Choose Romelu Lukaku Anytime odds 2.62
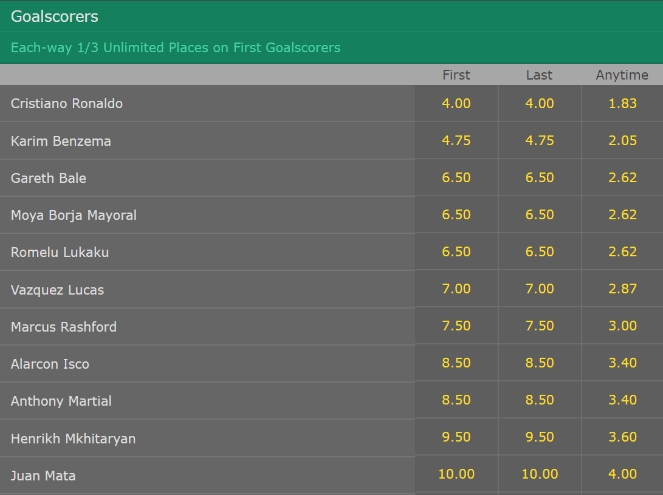The image size is (663, 495). click(x=622, y=251)
